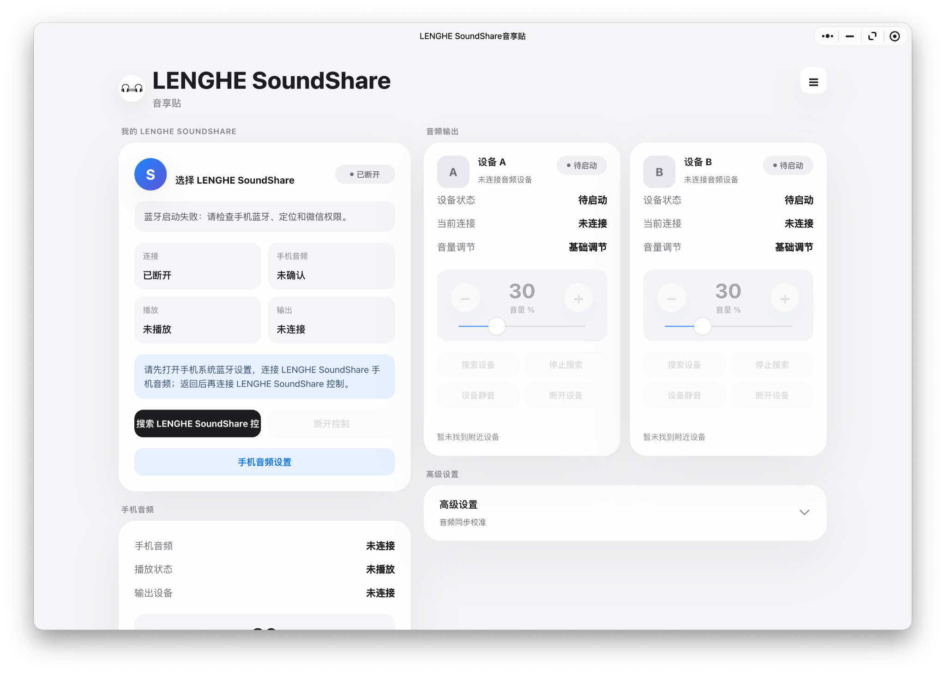Viewport: 945px width, 674px height.
Task: Click Device B 待启动 status badge
Action: coord(788,165)
